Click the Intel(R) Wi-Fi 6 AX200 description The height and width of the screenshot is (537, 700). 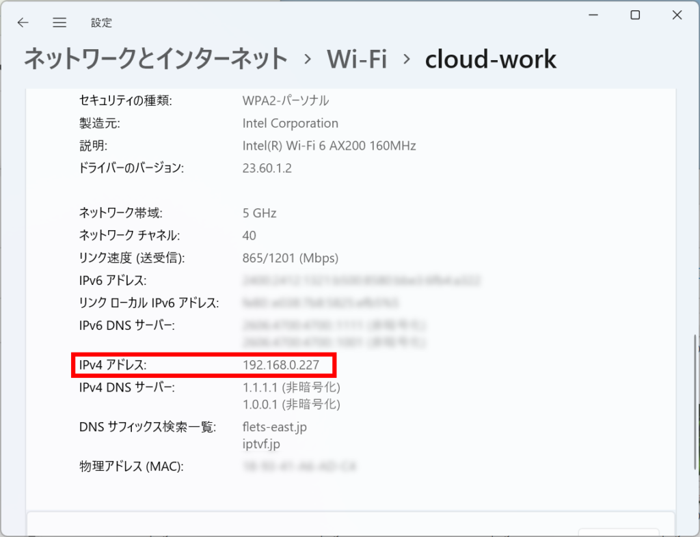pyautogui.click(x=329, y=146)
